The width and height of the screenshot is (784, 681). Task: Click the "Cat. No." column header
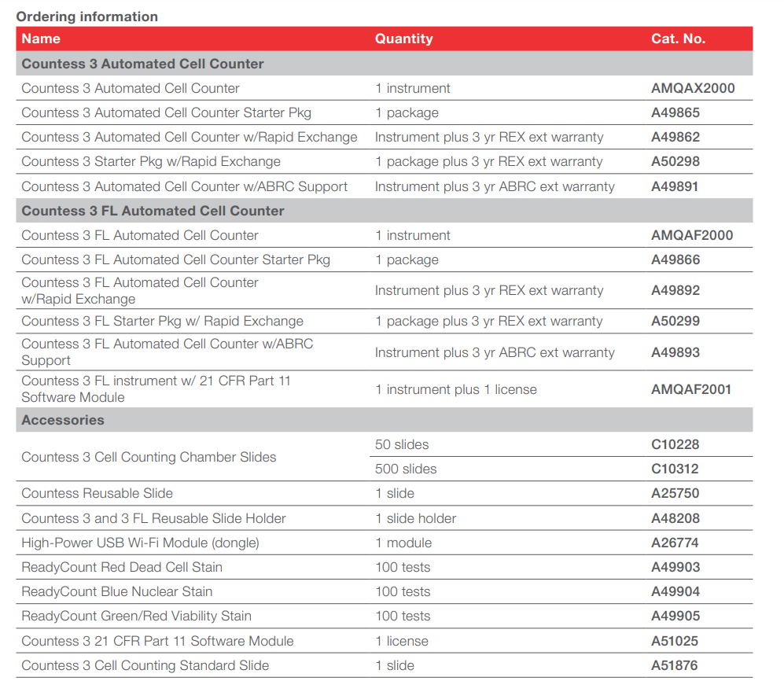click(x=678, y=39)
